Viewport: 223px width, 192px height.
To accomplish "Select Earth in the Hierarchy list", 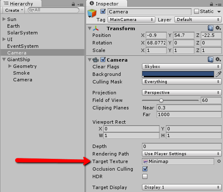I will click(13, 26).
